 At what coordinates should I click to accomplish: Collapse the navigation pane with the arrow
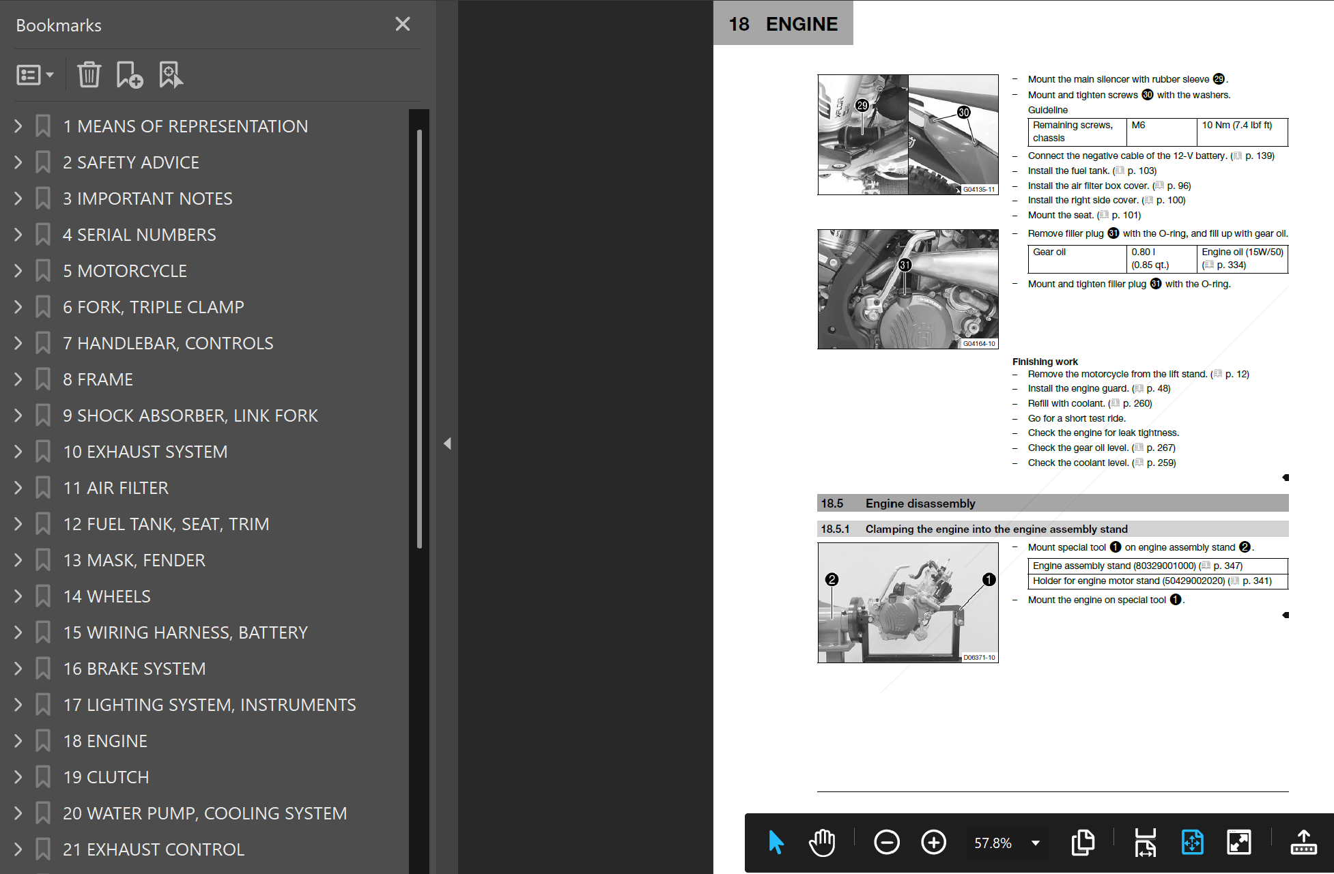pos(447,443)
